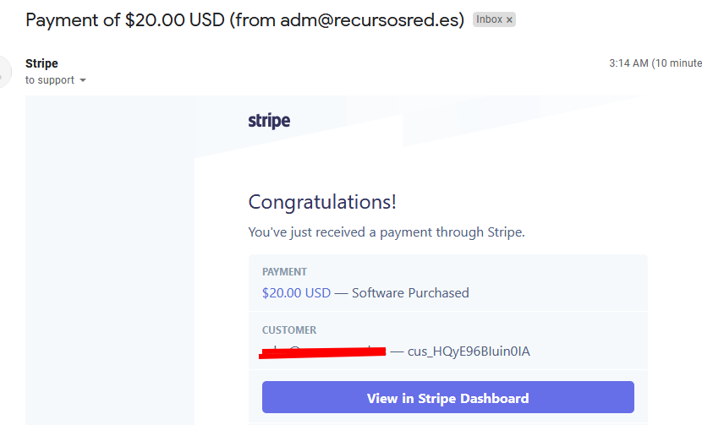Click the View in Stripe Dashboard button
This screenshot has width=702, height=425.
[x=448, y=397]
